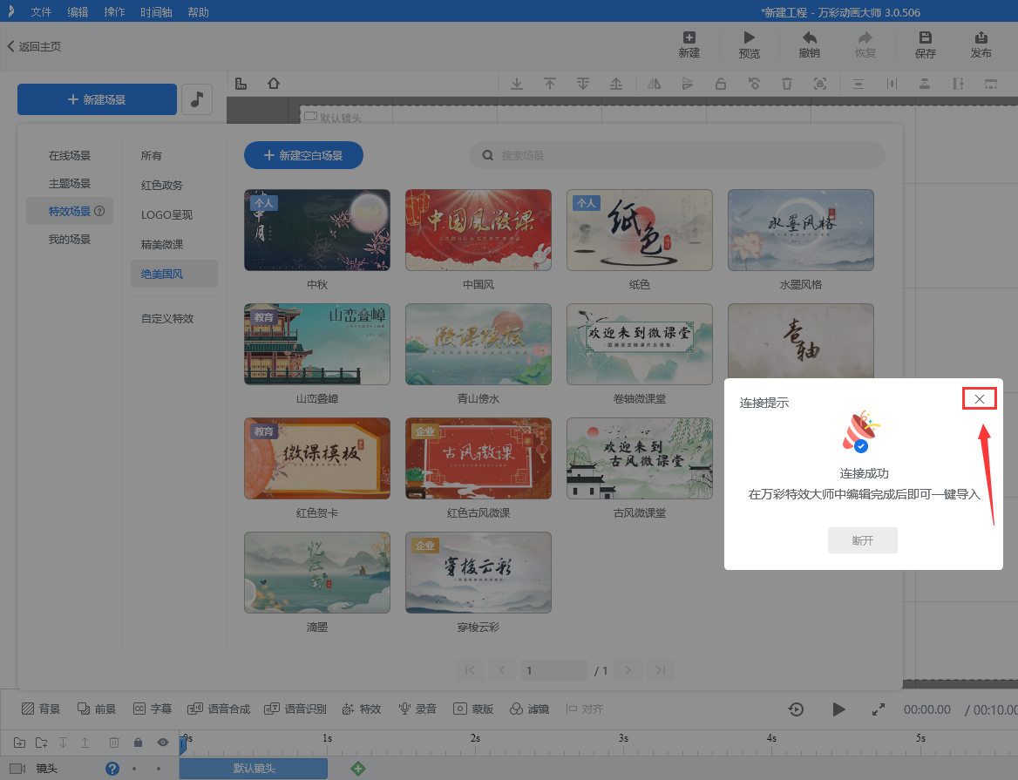
Task: Go back via 返回主页
Action: coord(34,46)
